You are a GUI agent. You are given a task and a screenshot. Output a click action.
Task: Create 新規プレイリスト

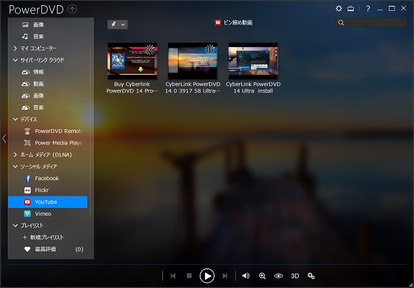[x=43, y=238]
